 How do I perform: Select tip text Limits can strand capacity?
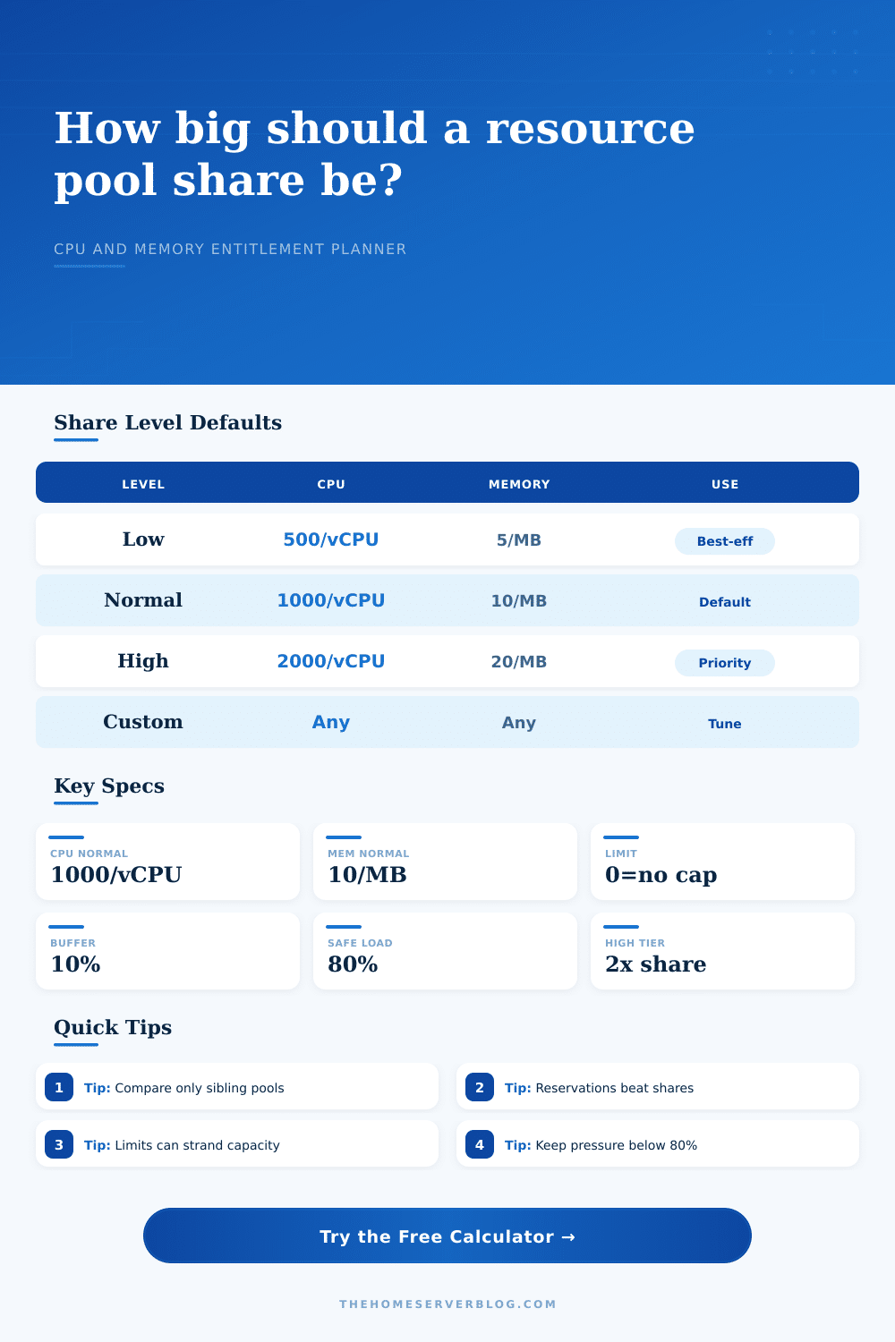pos(197,1145)
